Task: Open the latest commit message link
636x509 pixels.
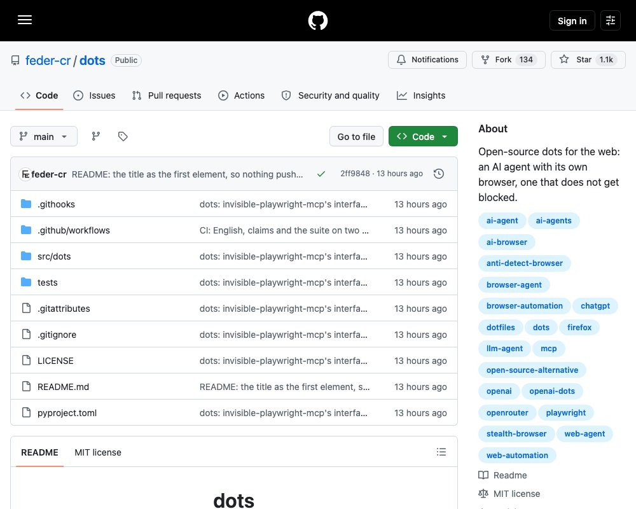Action: 187,174
